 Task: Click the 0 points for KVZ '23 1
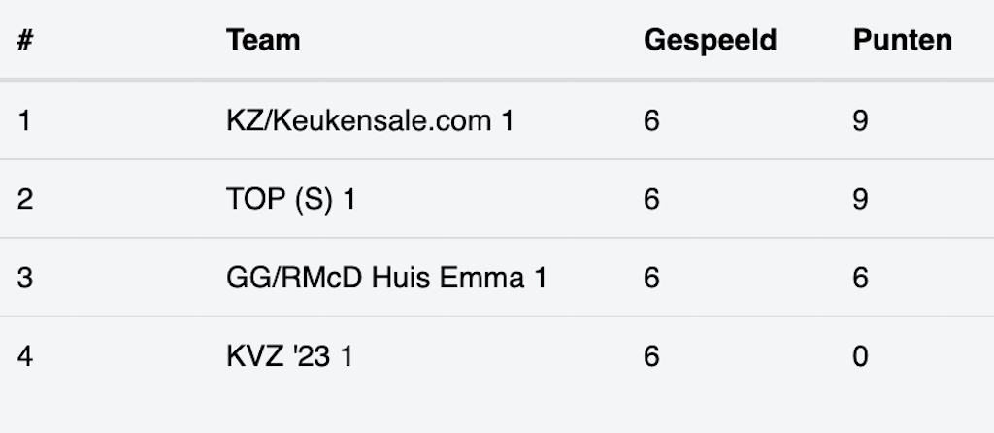pyautogui.click(x=860, y=356)
